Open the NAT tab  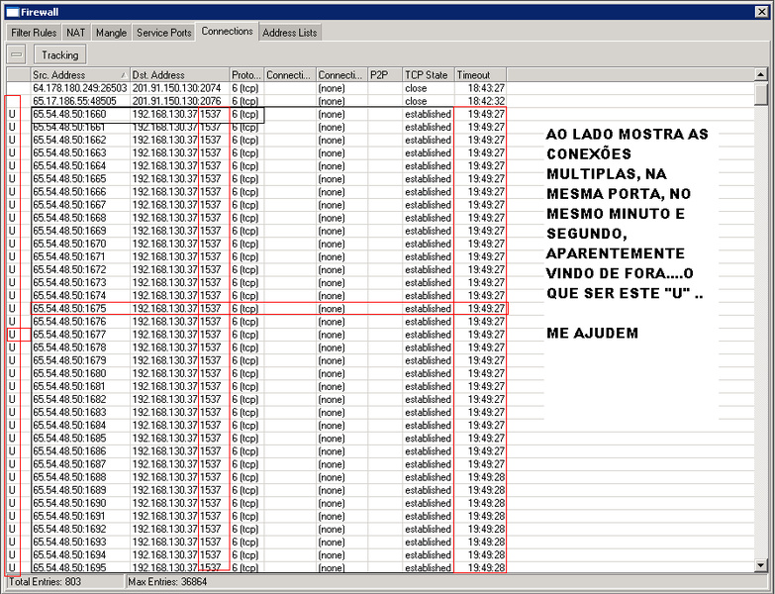(76, 33)
